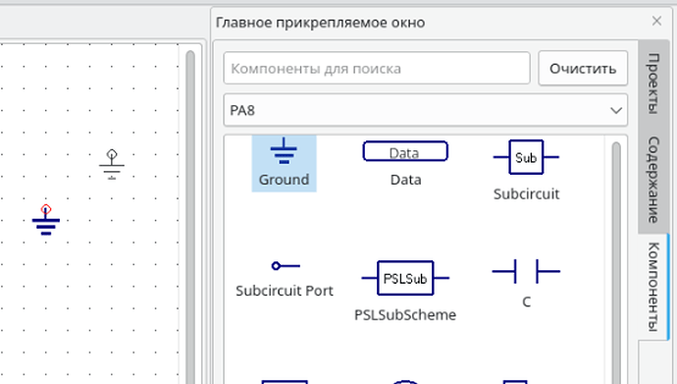This screenshot has width=677, height=384.
Task: Click the red port node on ground symbol
Action: 46,210
